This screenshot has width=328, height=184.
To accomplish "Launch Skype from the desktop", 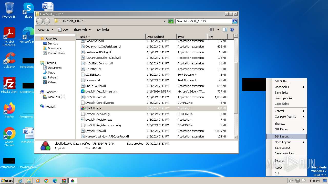I will (28, 10).
